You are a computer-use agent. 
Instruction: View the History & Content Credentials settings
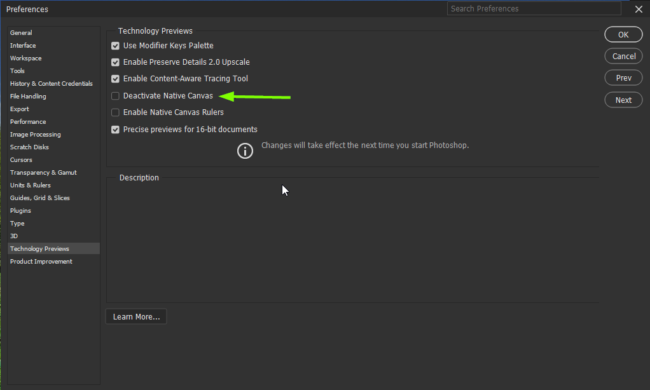tap(51, 83)
